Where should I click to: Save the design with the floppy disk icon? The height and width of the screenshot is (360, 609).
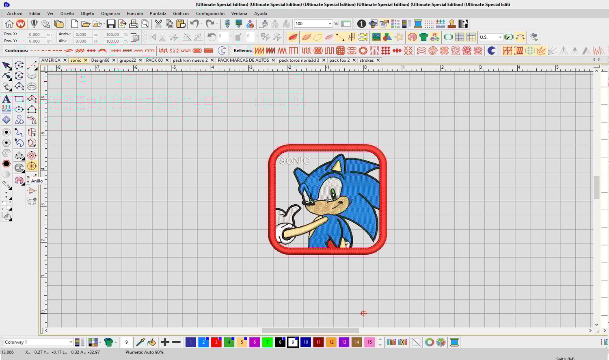coord(111,24)
